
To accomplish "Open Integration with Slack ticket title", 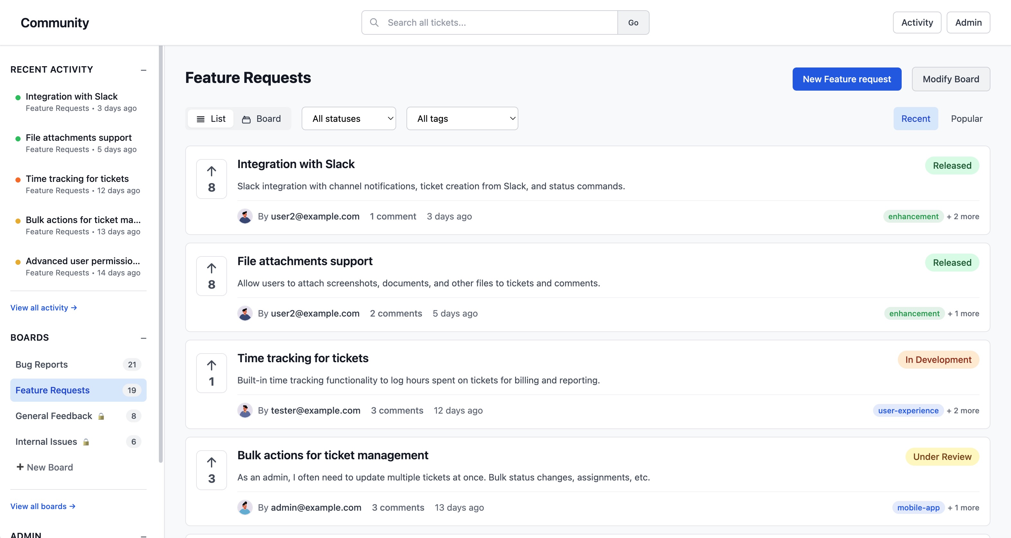I will [x=296, y=164].
